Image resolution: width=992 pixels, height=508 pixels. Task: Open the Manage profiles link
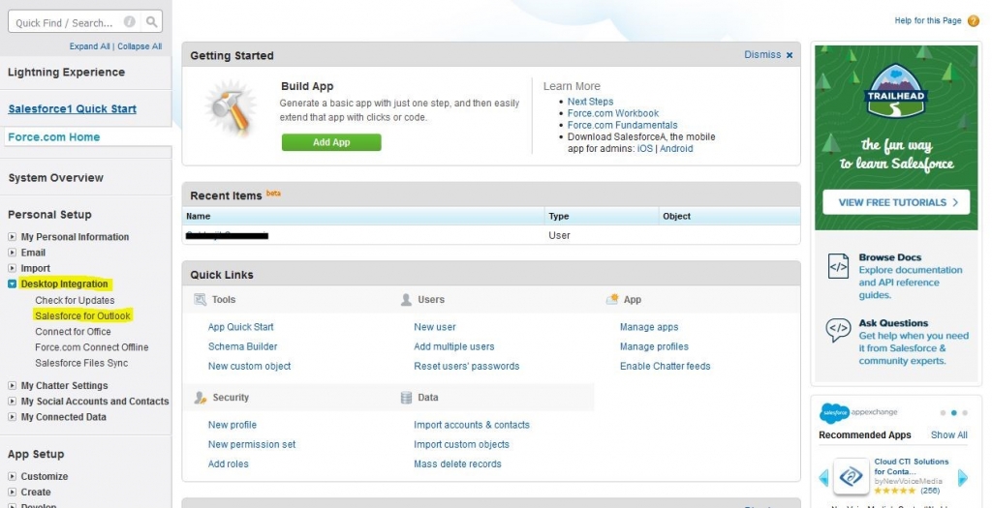point(654,346)
